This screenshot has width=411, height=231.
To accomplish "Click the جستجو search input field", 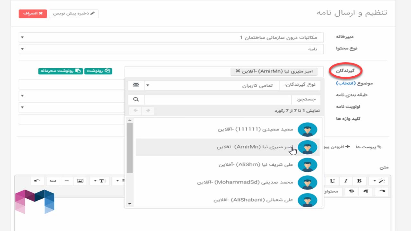I will (218, 100).
